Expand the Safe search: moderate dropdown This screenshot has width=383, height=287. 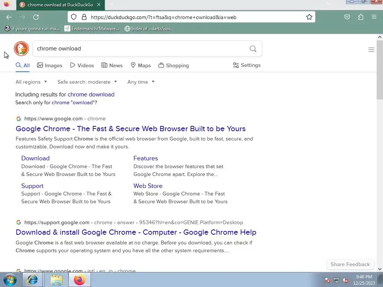pos(87,82)
